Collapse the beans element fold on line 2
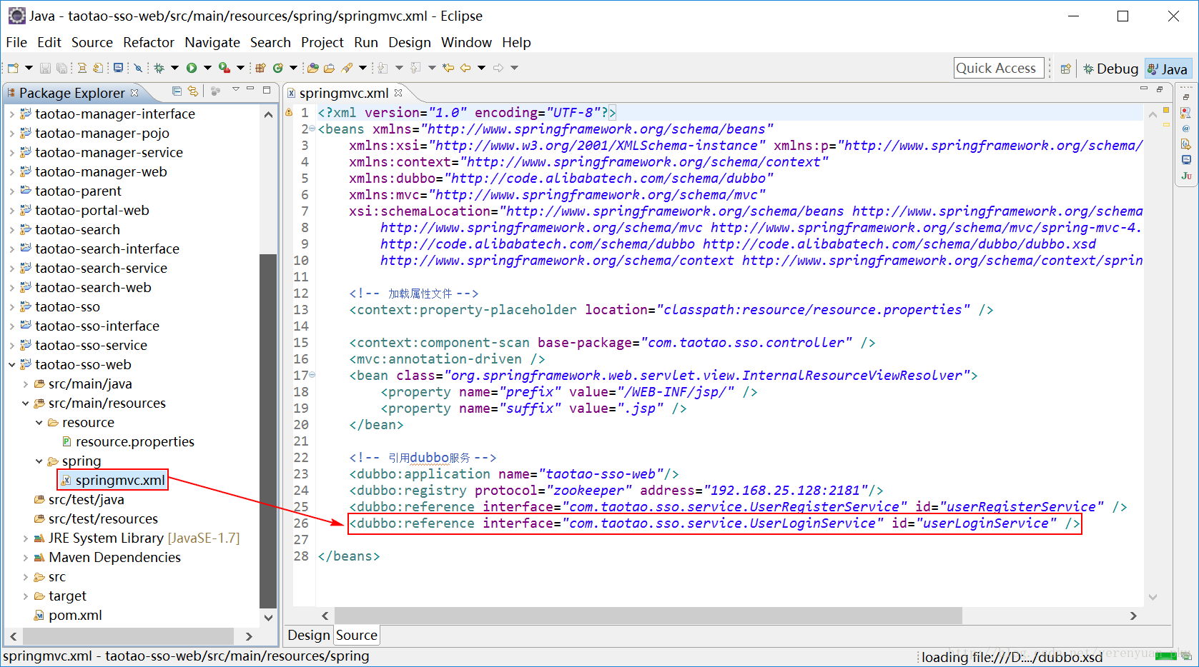1199x667 pixels. pos(312,129)
